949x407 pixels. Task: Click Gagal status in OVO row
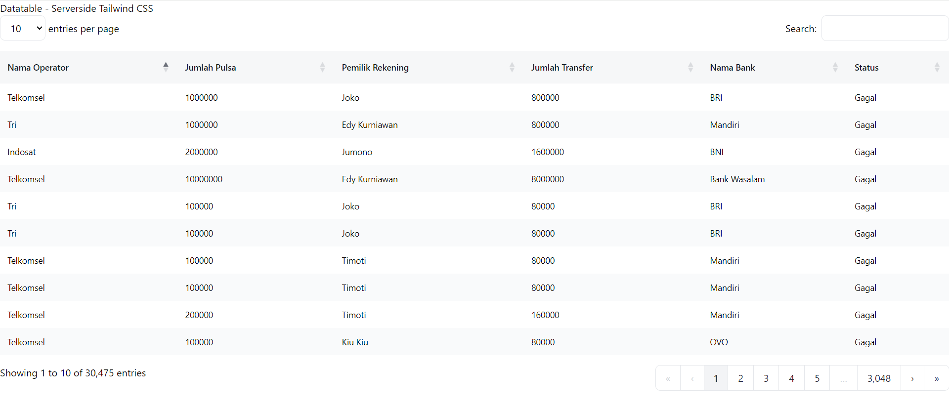865,342
